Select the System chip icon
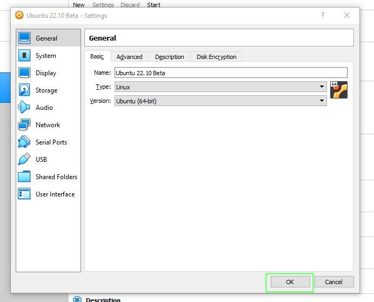The image size is (374, 302). tap(24, 55)
